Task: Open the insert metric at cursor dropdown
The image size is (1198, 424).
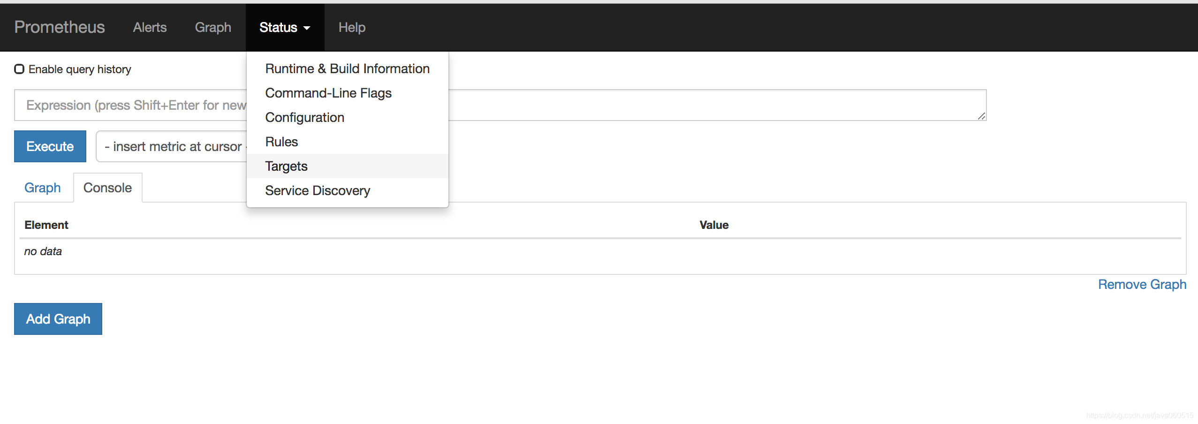Action: [x=172, y=146]
